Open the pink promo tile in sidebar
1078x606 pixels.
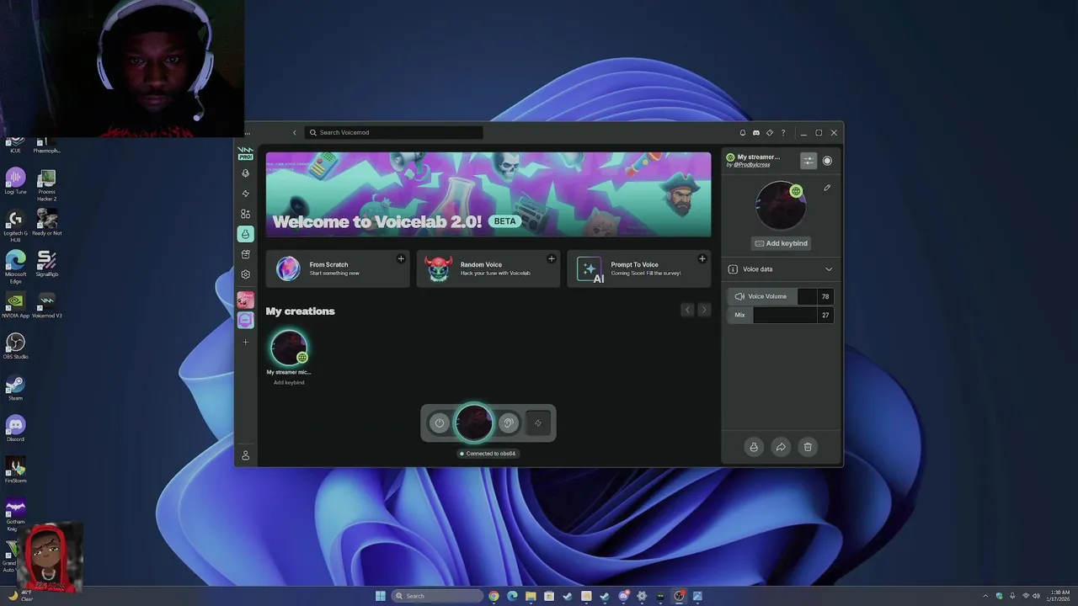[x=245, y=300]
